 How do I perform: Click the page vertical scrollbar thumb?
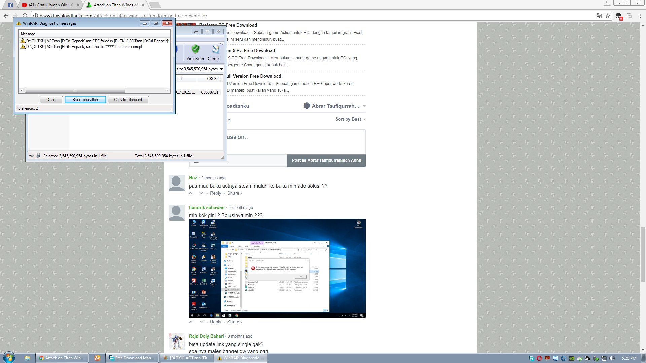click(x=643, y=254)
